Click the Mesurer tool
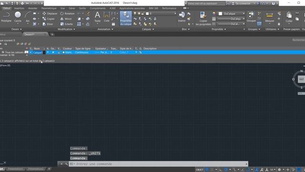305x172 pixels. pyautogui.click(x=270, y=17)
